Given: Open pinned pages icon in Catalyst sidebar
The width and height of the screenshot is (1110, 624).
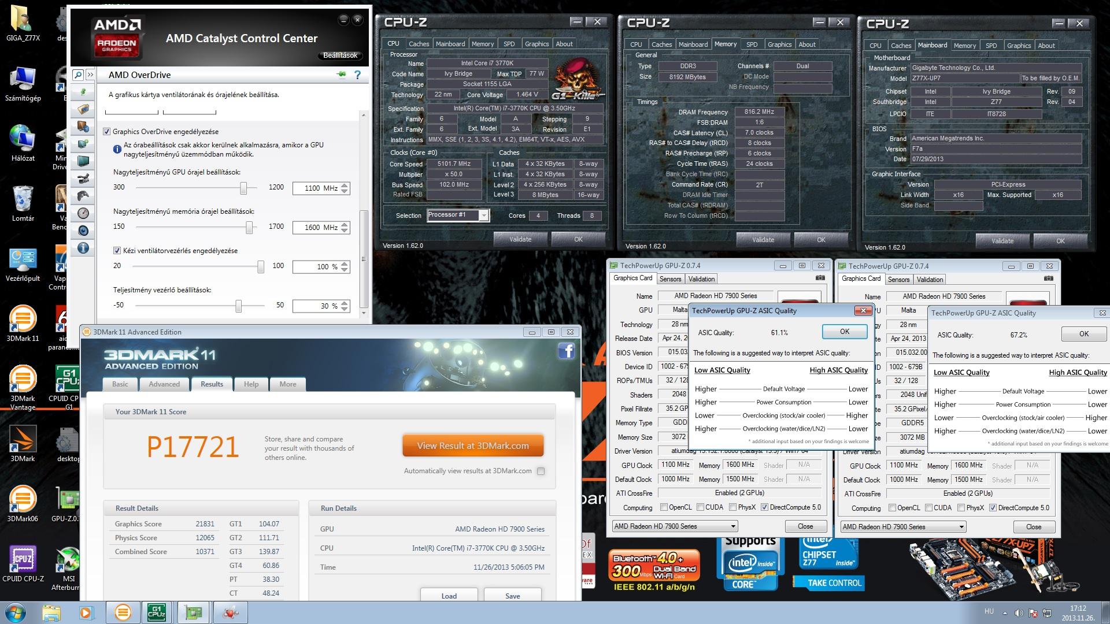Looking at the screenshot, I should tap(83, 92).
